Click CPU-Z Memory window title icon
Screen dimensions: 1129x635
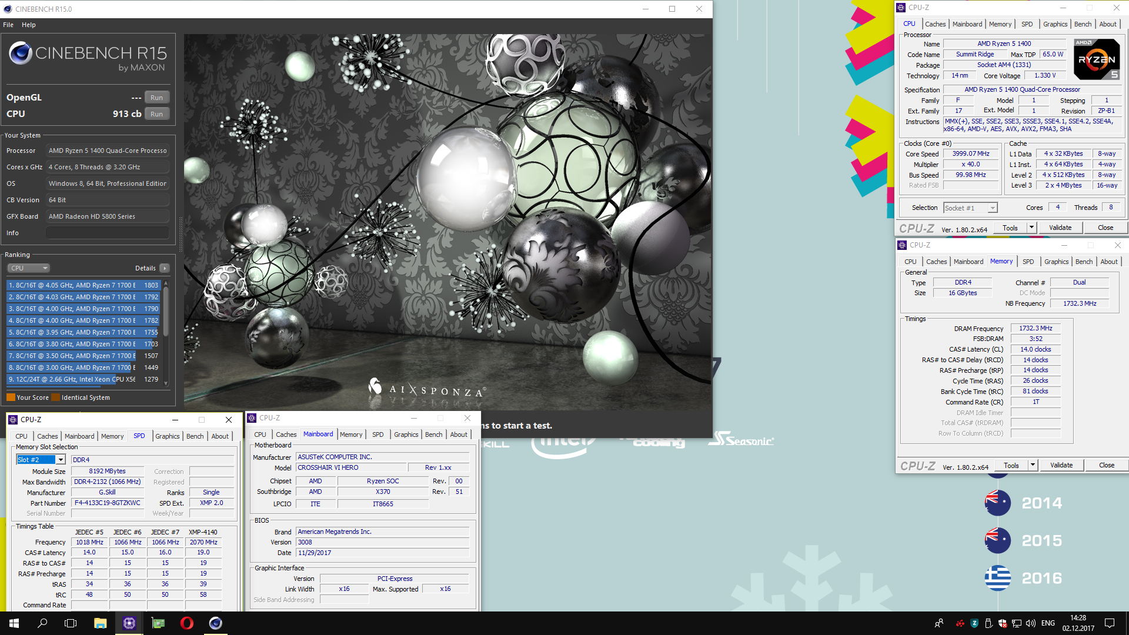[902, 245]
